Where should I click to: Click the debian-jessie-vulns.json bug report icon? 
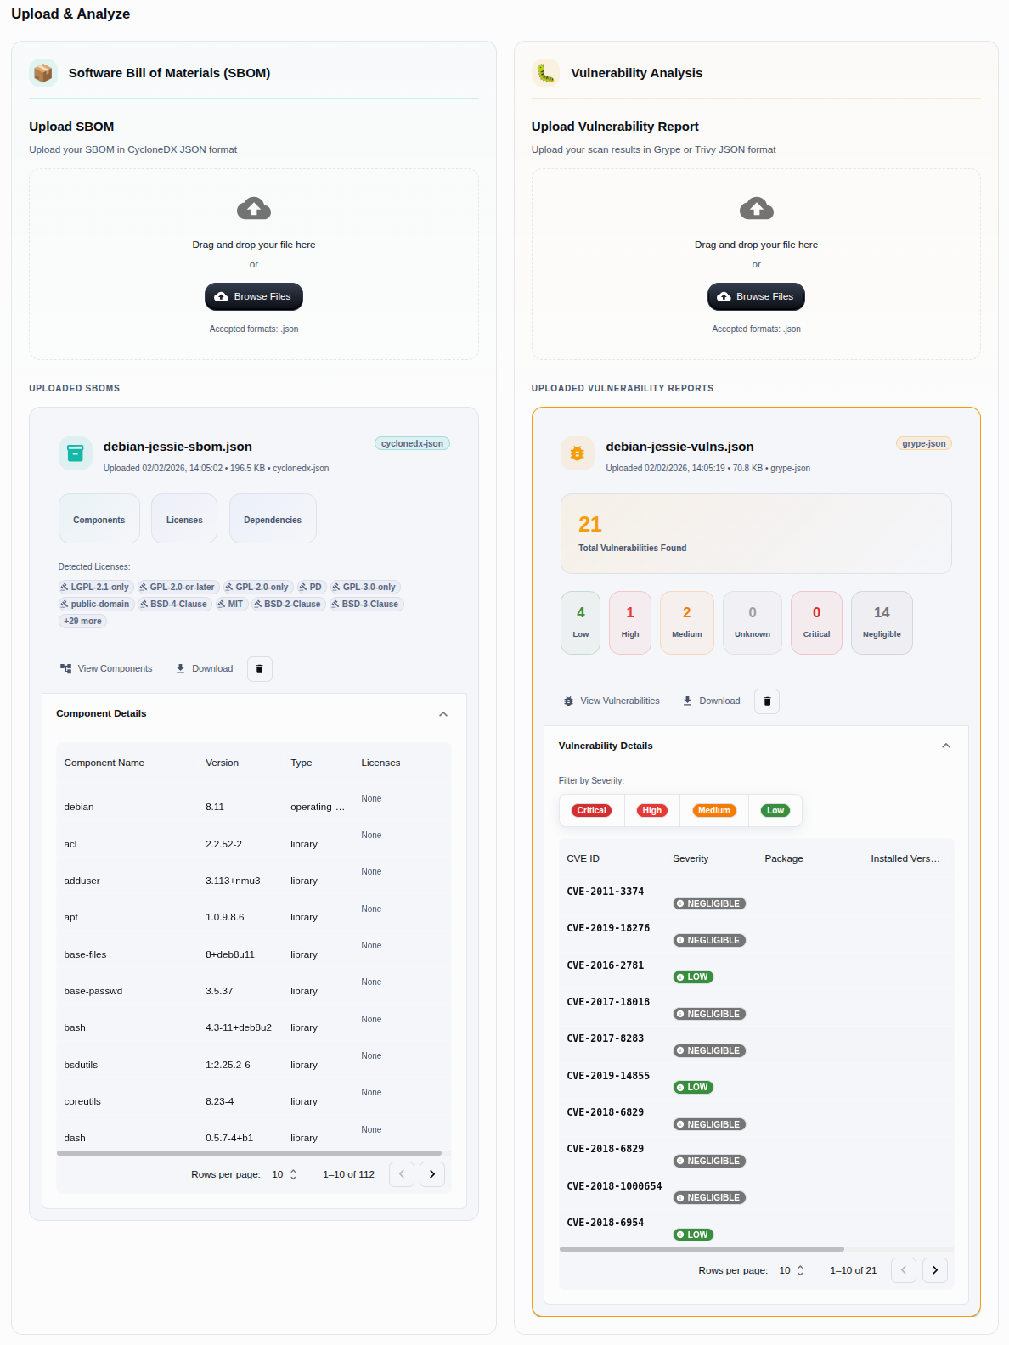coord(577,453)
